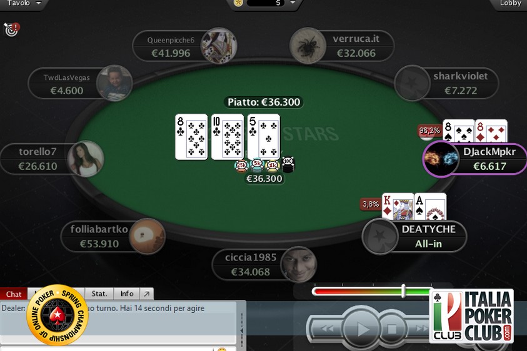Click DJackMpkr's fire and ice avatar
527x351 pixels.
tap(441, 158)
